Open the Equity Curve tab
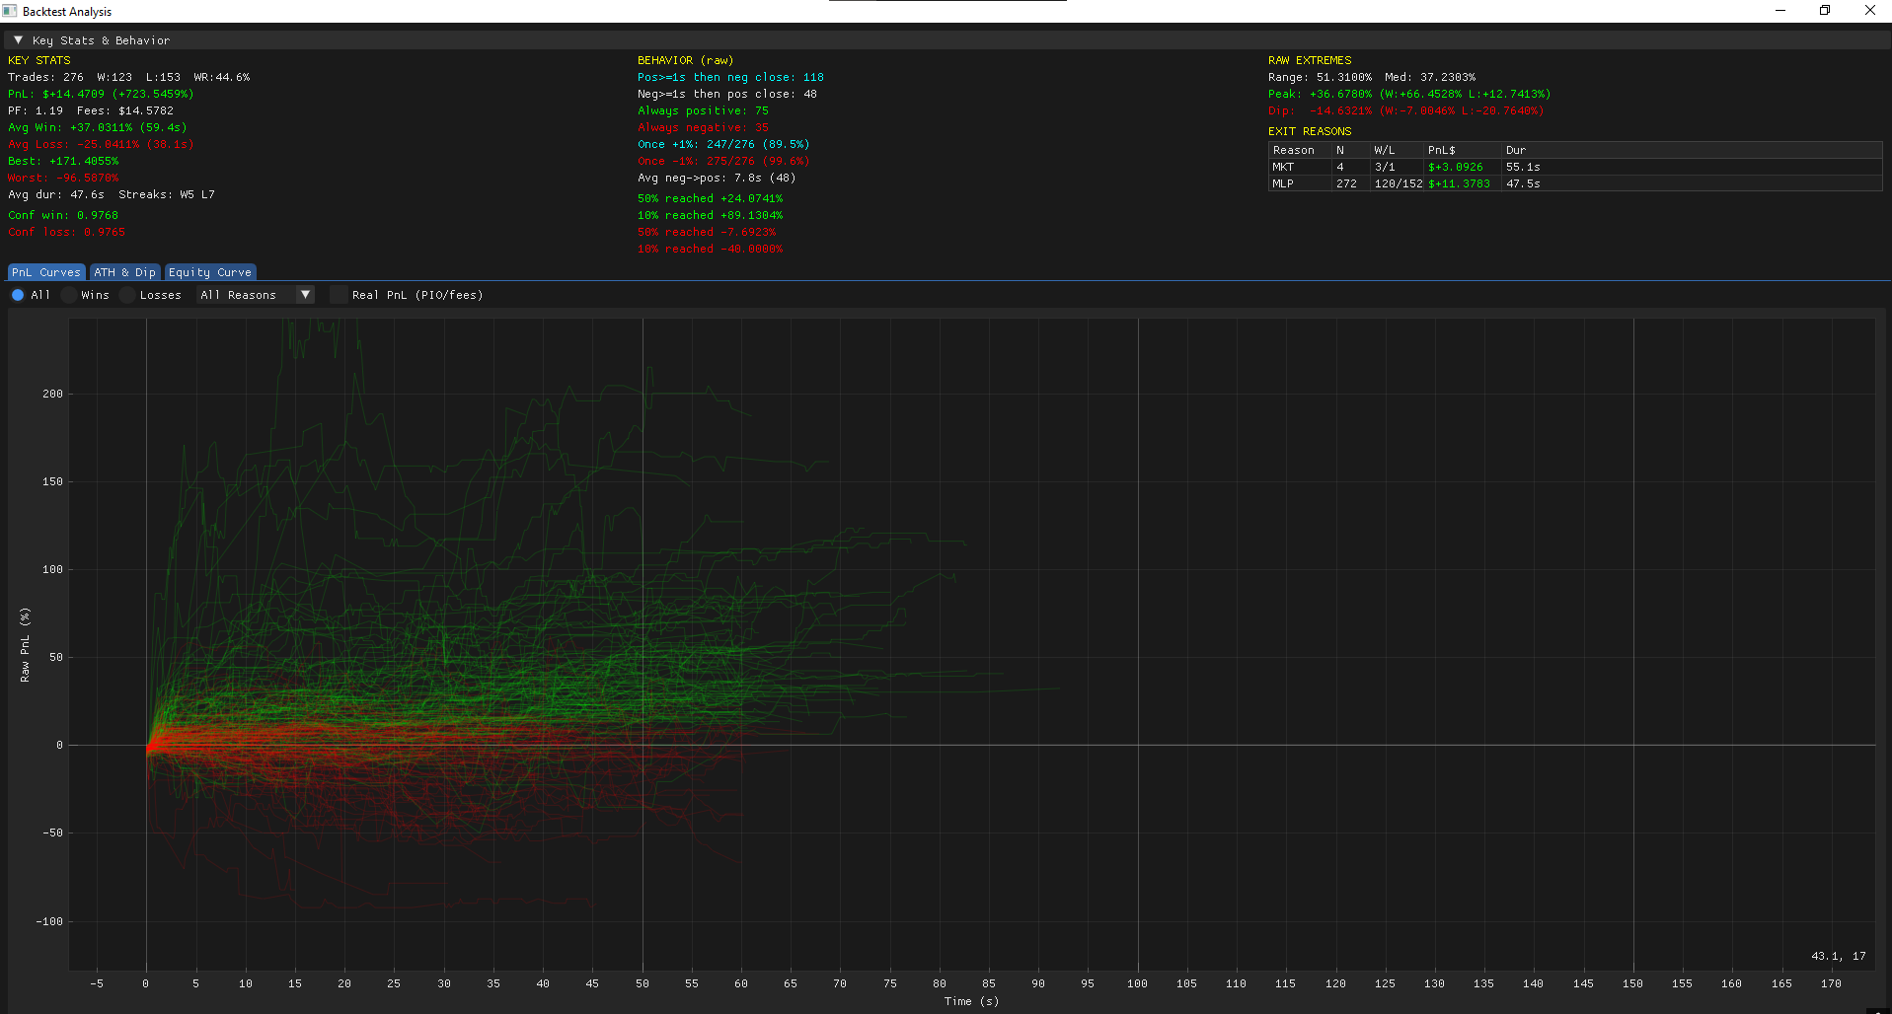 pyautogui.click(x=209, y=271)
